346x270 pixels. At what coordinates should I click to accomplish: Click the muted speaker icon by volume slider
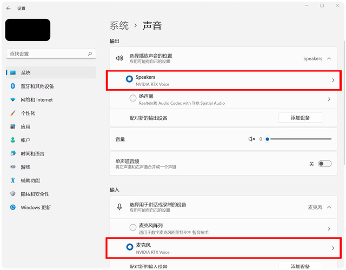pyautogui.click(x=252, y=139)
